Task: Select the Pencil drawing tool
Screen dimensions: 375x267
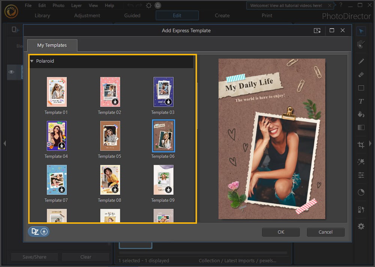Action: [x=361, y=61]
